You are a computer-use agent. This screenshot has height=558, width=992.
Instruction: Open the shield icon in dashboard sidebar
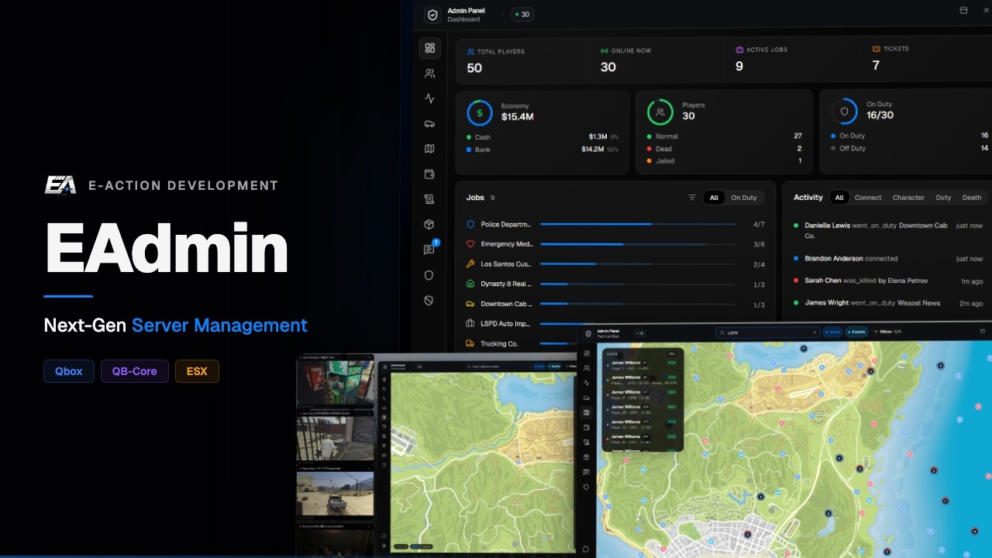429,275
